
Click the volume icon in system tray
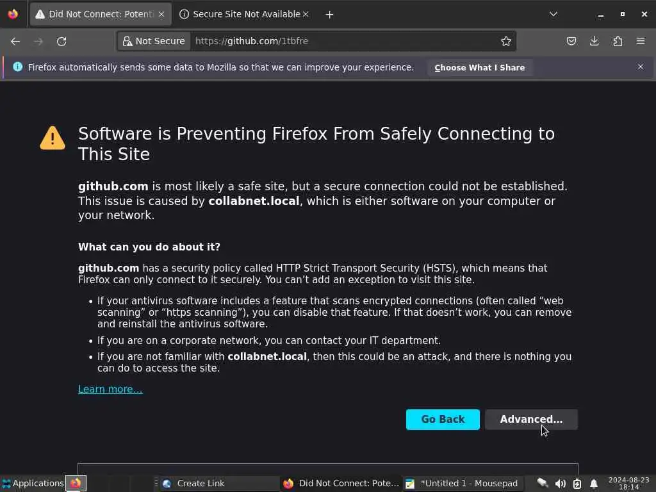click(561, 484)
